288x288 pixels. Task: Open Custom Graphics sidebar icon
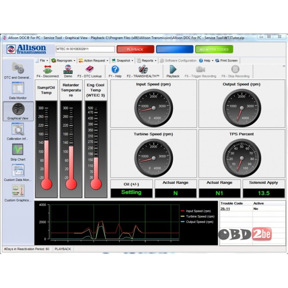(18, 191)
